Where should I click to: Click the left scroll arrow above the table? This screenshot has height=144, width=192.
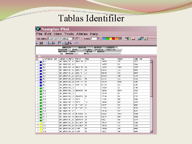tap(37, 56)
